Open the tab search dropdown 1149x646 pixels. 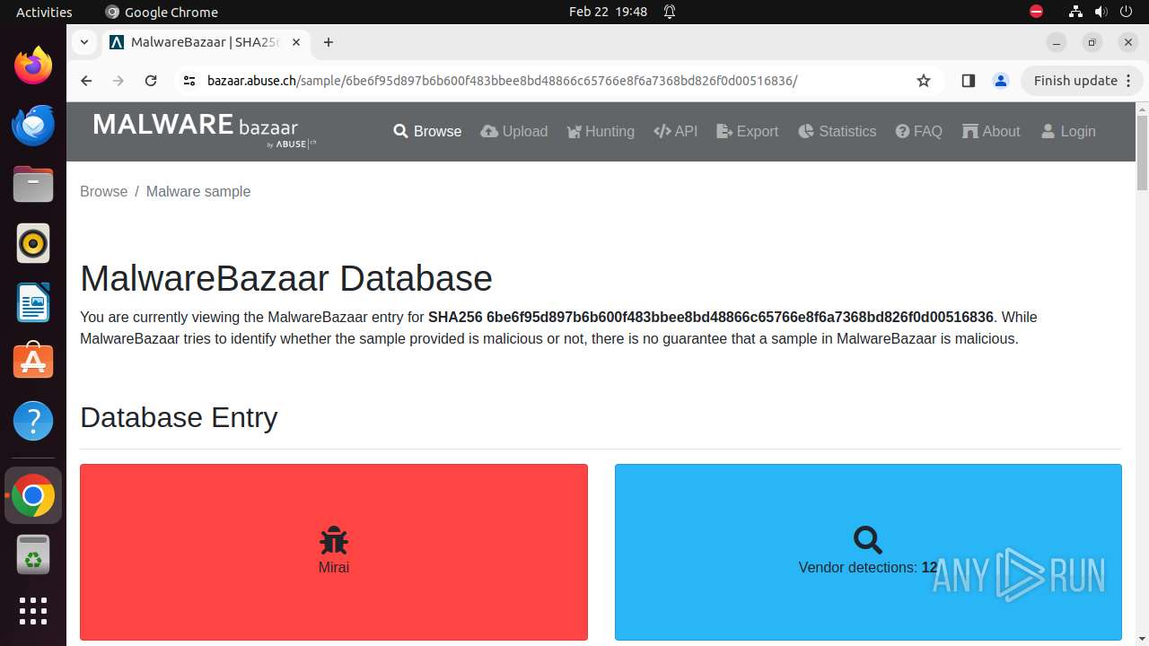coord(83,42)
